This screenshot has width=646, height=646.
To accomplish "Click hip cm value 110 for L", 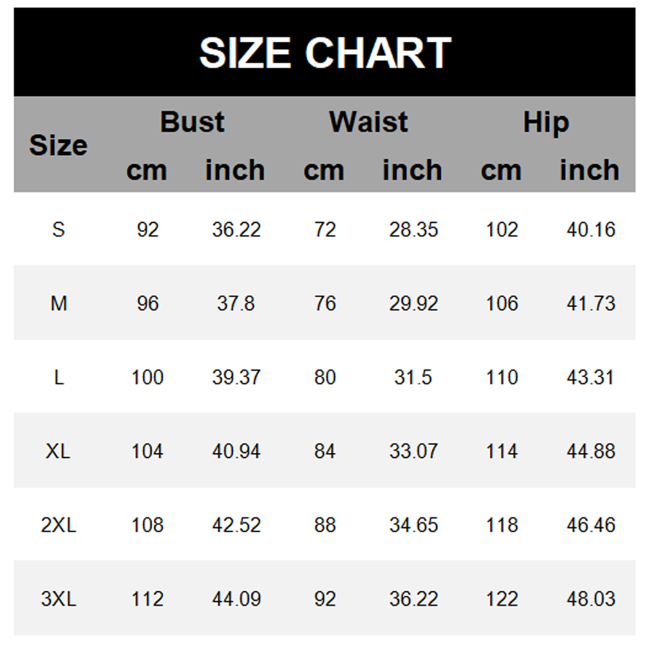I will coord(501,377).
